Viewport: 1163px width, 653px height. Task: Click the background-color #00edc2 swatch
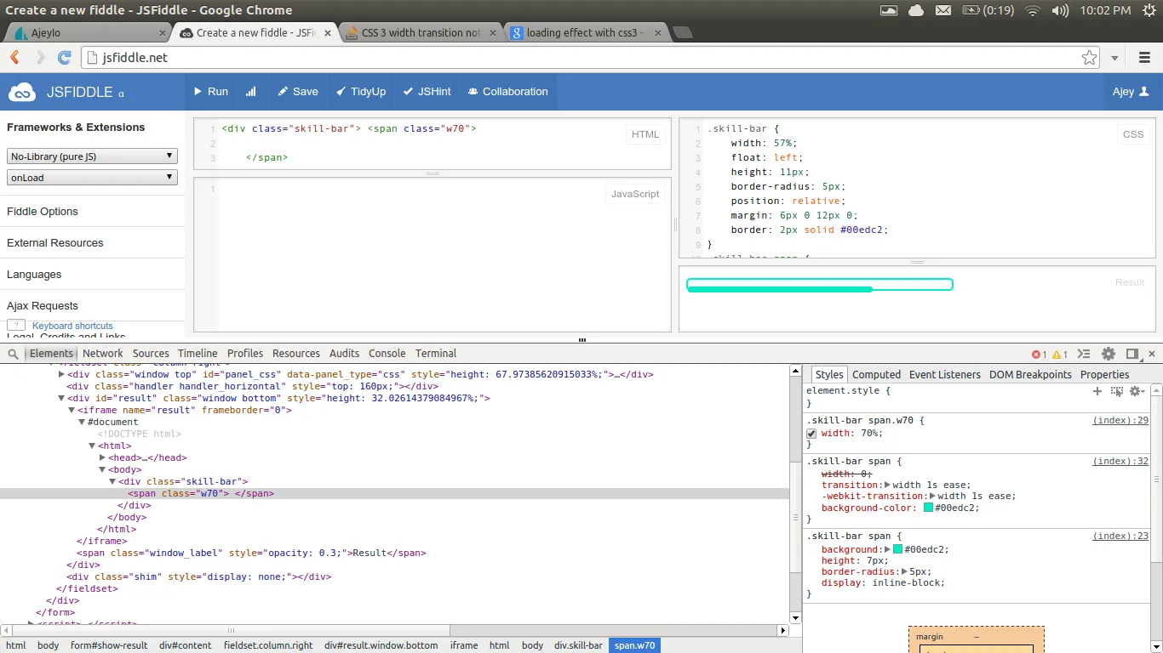point(929,508)
